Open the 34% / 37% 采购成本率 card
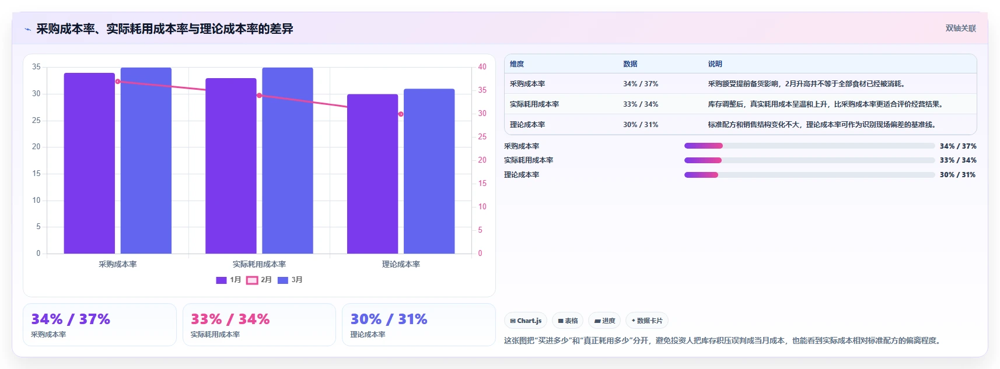Image resolution: width=1000 pixels, height=369 pixels. click(x=100, y=325)
